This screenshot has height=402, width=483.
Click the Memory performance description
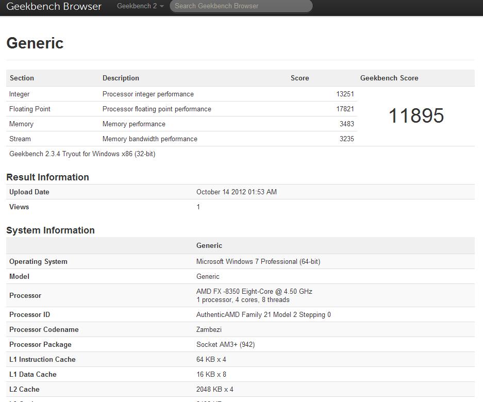click(134, 124)
